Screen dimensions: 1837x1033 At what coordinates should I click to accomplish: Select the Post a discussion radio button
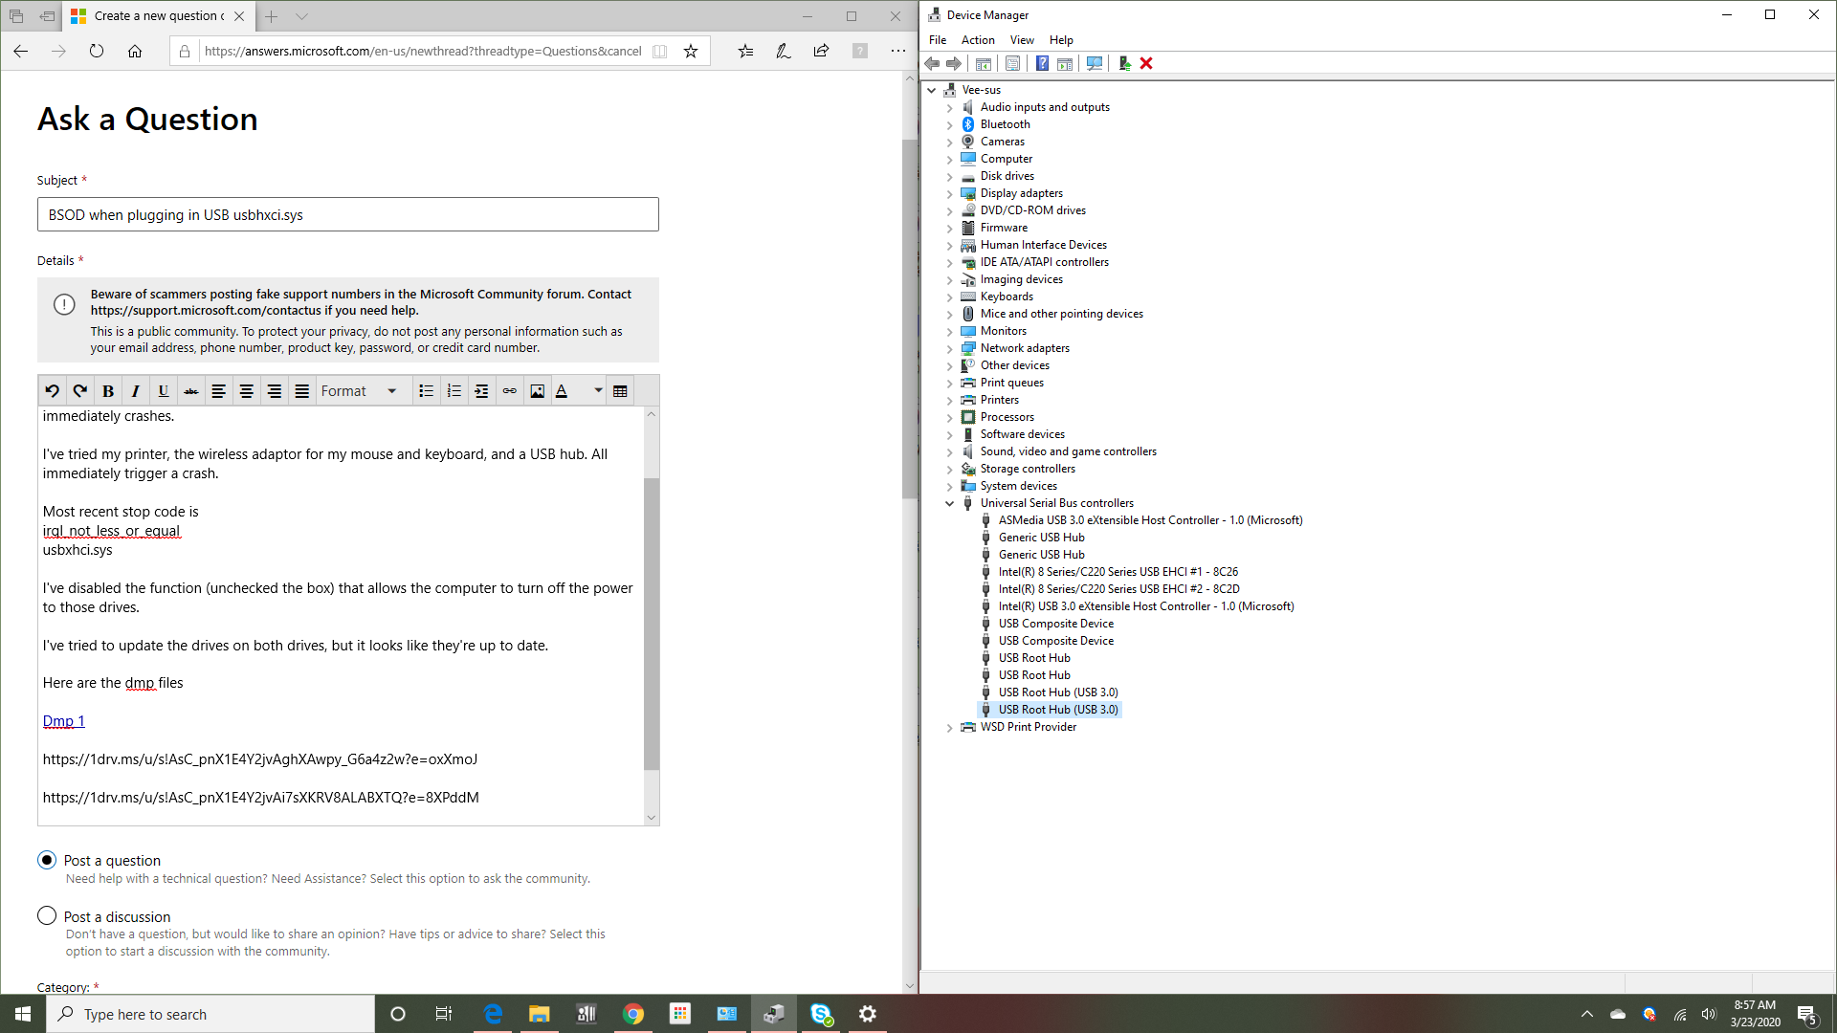pos(47,916)
